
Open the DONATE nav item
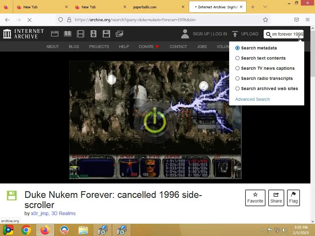click(149, 47)
